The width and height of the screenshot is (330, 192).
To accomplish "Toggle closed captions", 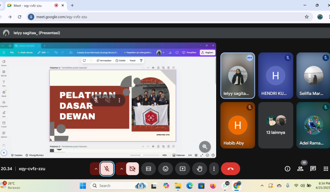I will tap(148, 168).
